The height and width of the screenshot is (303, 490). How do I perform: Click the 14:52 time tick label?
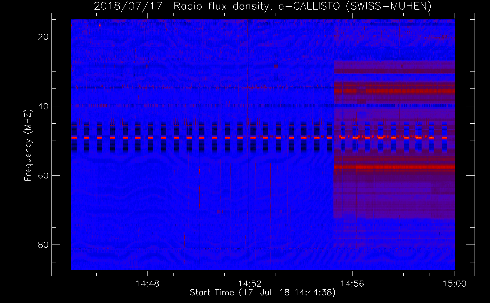tap(250, 284)
